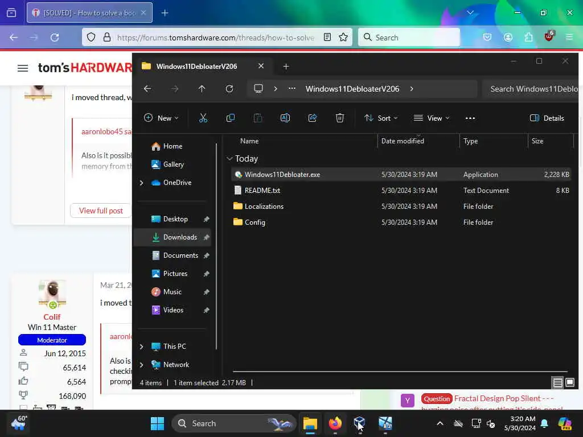Viewport: 583px width, 437px height.
Task: Click the Rename icon in Explorer toolbar
Action: click(285, 118)
